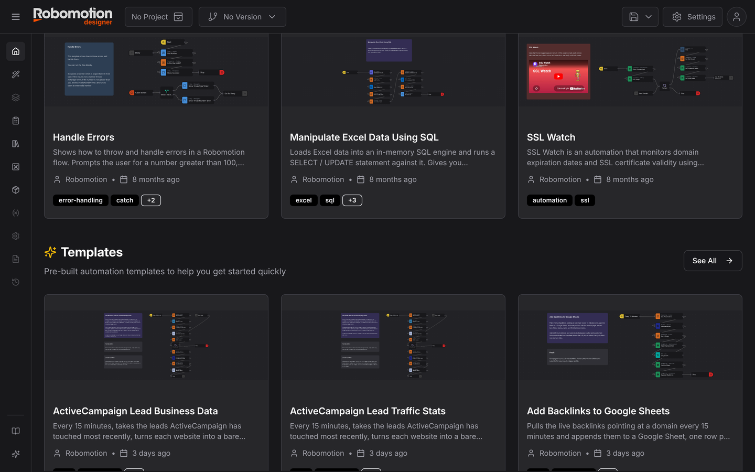Open ActiveCampaign Lead Traffic Stats title

click(x=368, y=411)
